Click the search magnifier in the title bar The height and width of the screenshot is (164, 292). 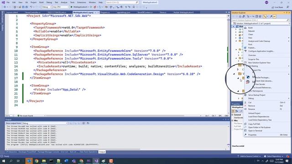pos(137,2)
